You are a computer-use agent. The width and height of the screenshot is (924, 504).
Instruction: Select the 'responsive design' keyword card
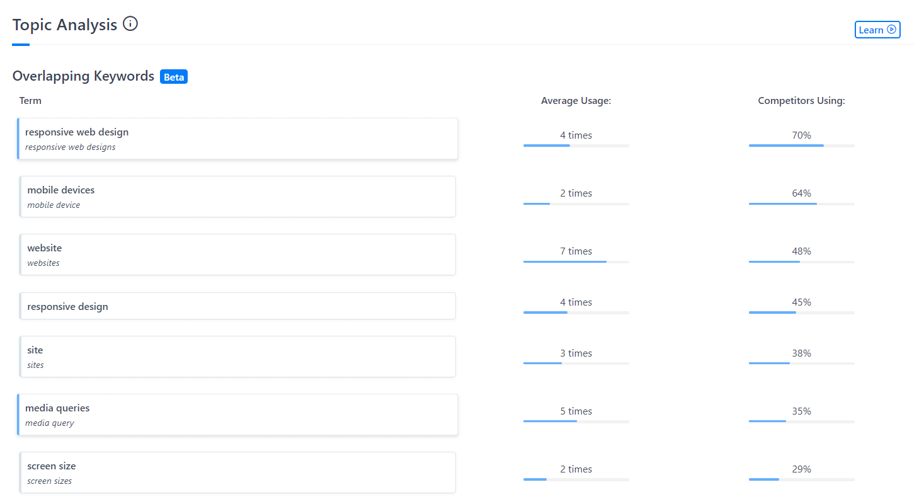(x=237, y=306)
